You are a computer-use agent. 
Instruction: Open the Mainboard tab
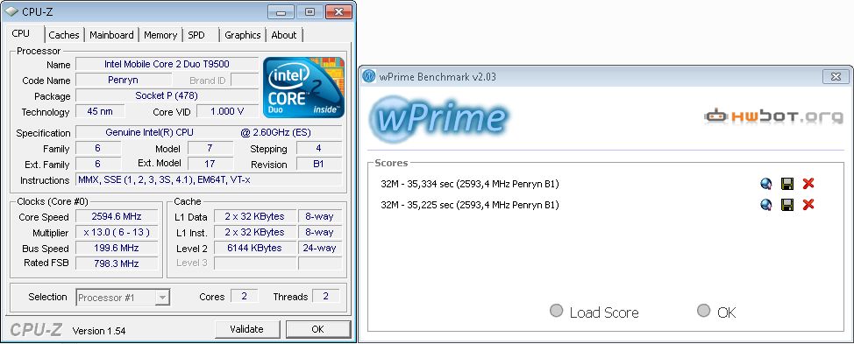111,35
